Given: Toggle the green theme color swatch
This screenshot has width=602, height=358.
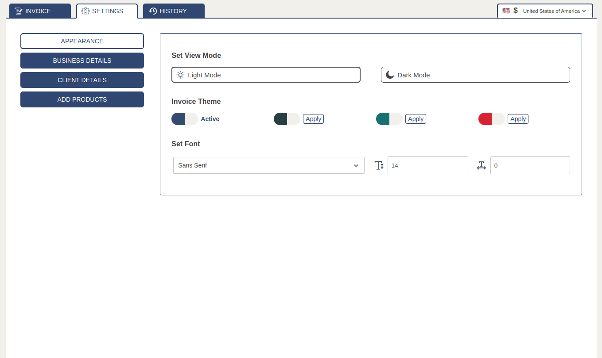Looking at the screenshot, I should (388, 118).
